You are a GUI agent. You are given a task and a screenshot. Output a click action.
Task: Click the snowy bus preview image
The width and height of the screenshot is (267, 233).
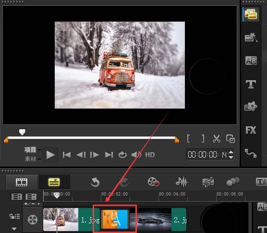pos(120,65)
